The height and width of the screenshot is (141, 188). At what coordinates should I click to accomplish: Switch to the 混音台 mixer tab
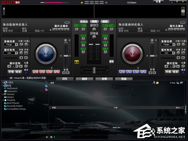point(84,22)
